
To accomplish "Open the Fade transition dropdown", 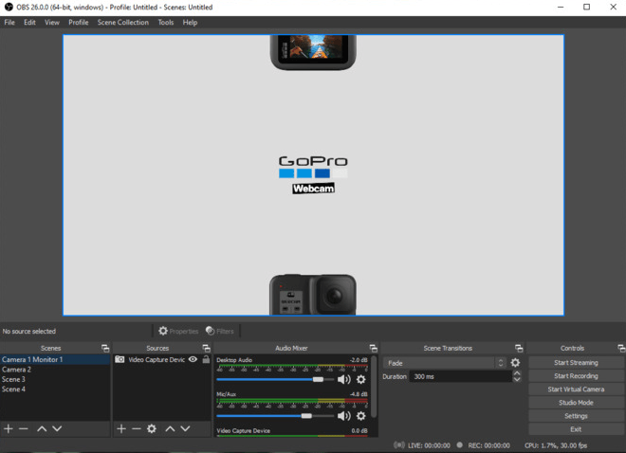I will [444, 363].
